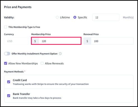Click the Month(s) unit label
The height and width of the screenshot is (107, 138).
[128, 17]
